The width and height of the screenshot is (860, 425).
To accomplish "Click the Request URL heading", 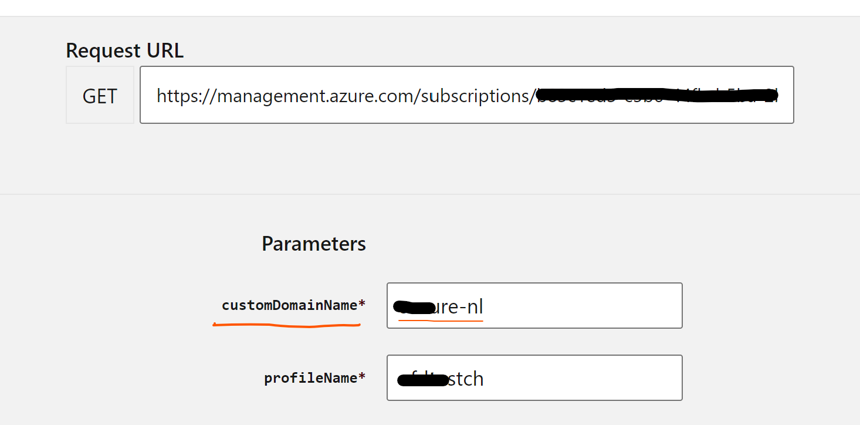I will pyautogui.click(x=124, y=50).
